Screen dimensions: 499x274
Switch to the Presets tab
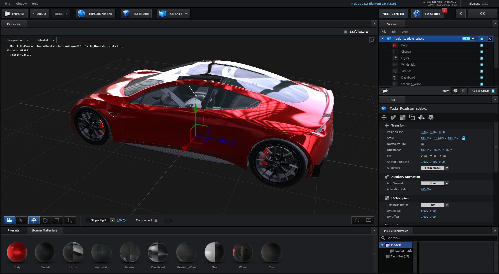pos(14,230)
